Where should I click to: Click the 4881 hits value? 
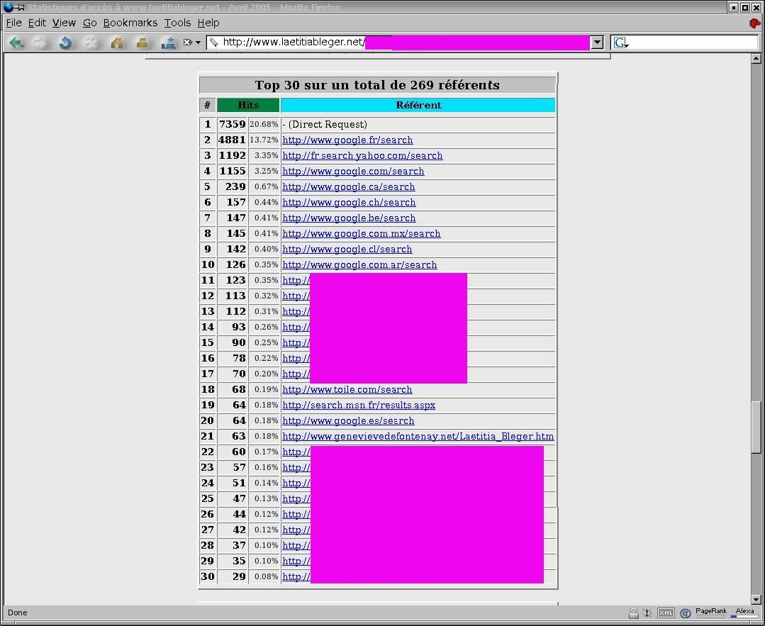click(x=233, y=140)
